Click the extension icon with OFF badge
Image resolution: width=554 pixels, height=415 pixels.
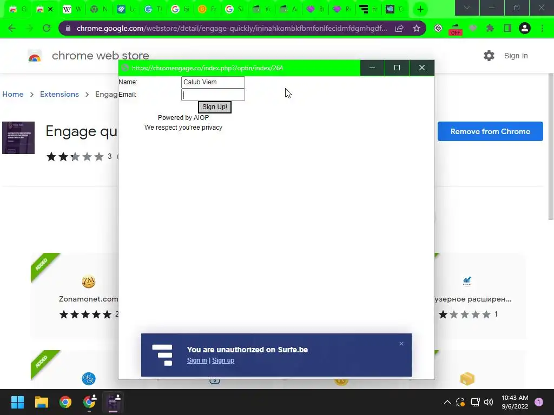[455, 29]
